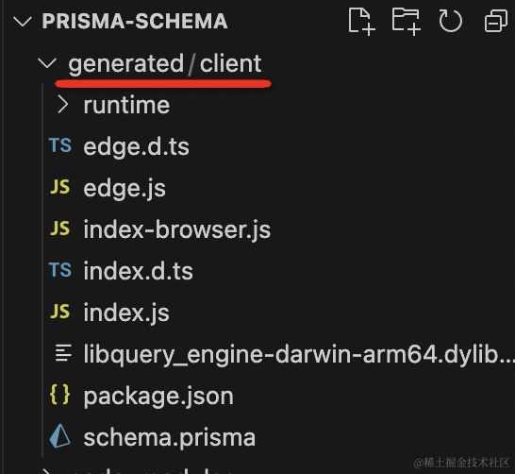The width and height of the screenshot is (515, 474).
Task: Select libquery_engine-darwin-arm64.dylib file
Action: click(299, 354)
